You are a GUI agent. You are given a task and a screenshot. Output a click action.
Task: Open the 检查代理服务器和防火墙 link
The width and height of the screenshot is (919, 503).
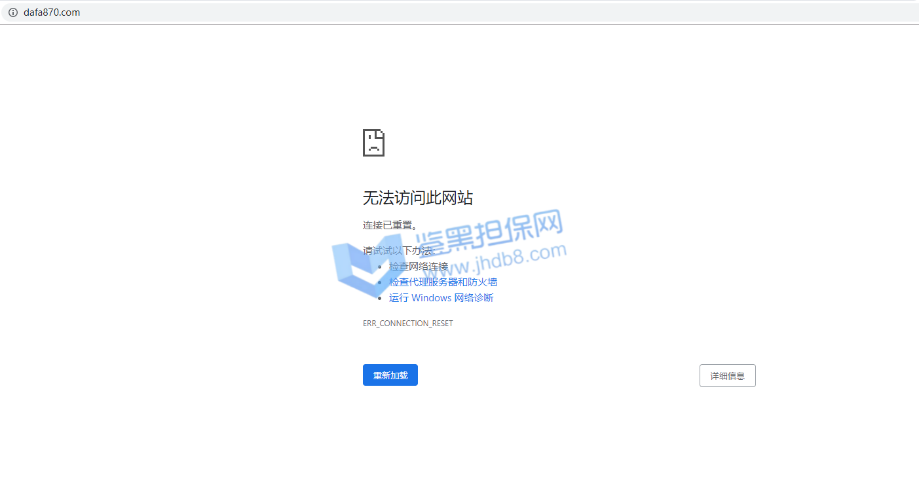coord(443,282)
